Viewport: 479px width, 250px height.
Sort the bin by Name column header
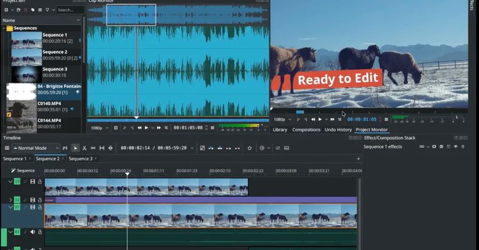[41, 20]
